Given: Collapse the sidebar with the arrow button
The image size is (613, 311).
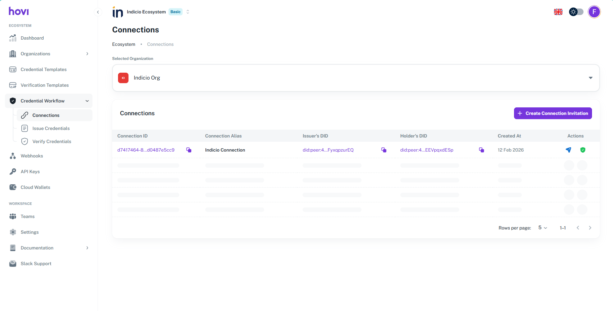Looking at the screenshot, I should (98, 12).
